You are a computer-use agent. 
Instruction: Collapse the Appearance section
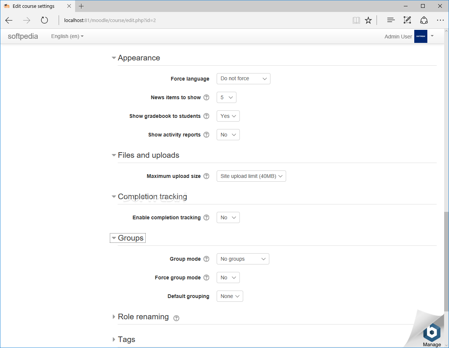click(x=136, y=58)
